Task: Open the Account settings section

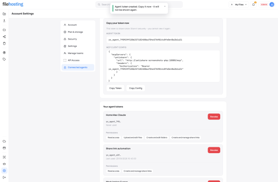Action: [x=78, y=25]
